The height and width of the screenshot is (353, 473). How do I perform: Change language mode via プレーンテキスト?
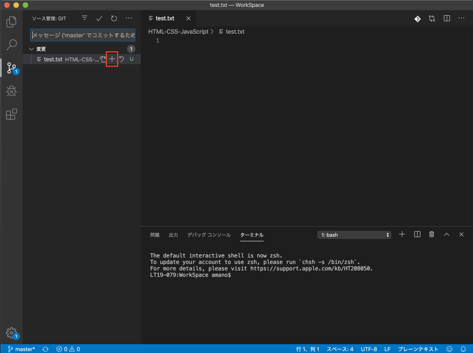(418, 349)
